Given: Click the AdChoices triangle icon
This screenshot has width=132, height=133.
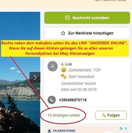Looking at the screenshot, I should (x=121, y=128).
